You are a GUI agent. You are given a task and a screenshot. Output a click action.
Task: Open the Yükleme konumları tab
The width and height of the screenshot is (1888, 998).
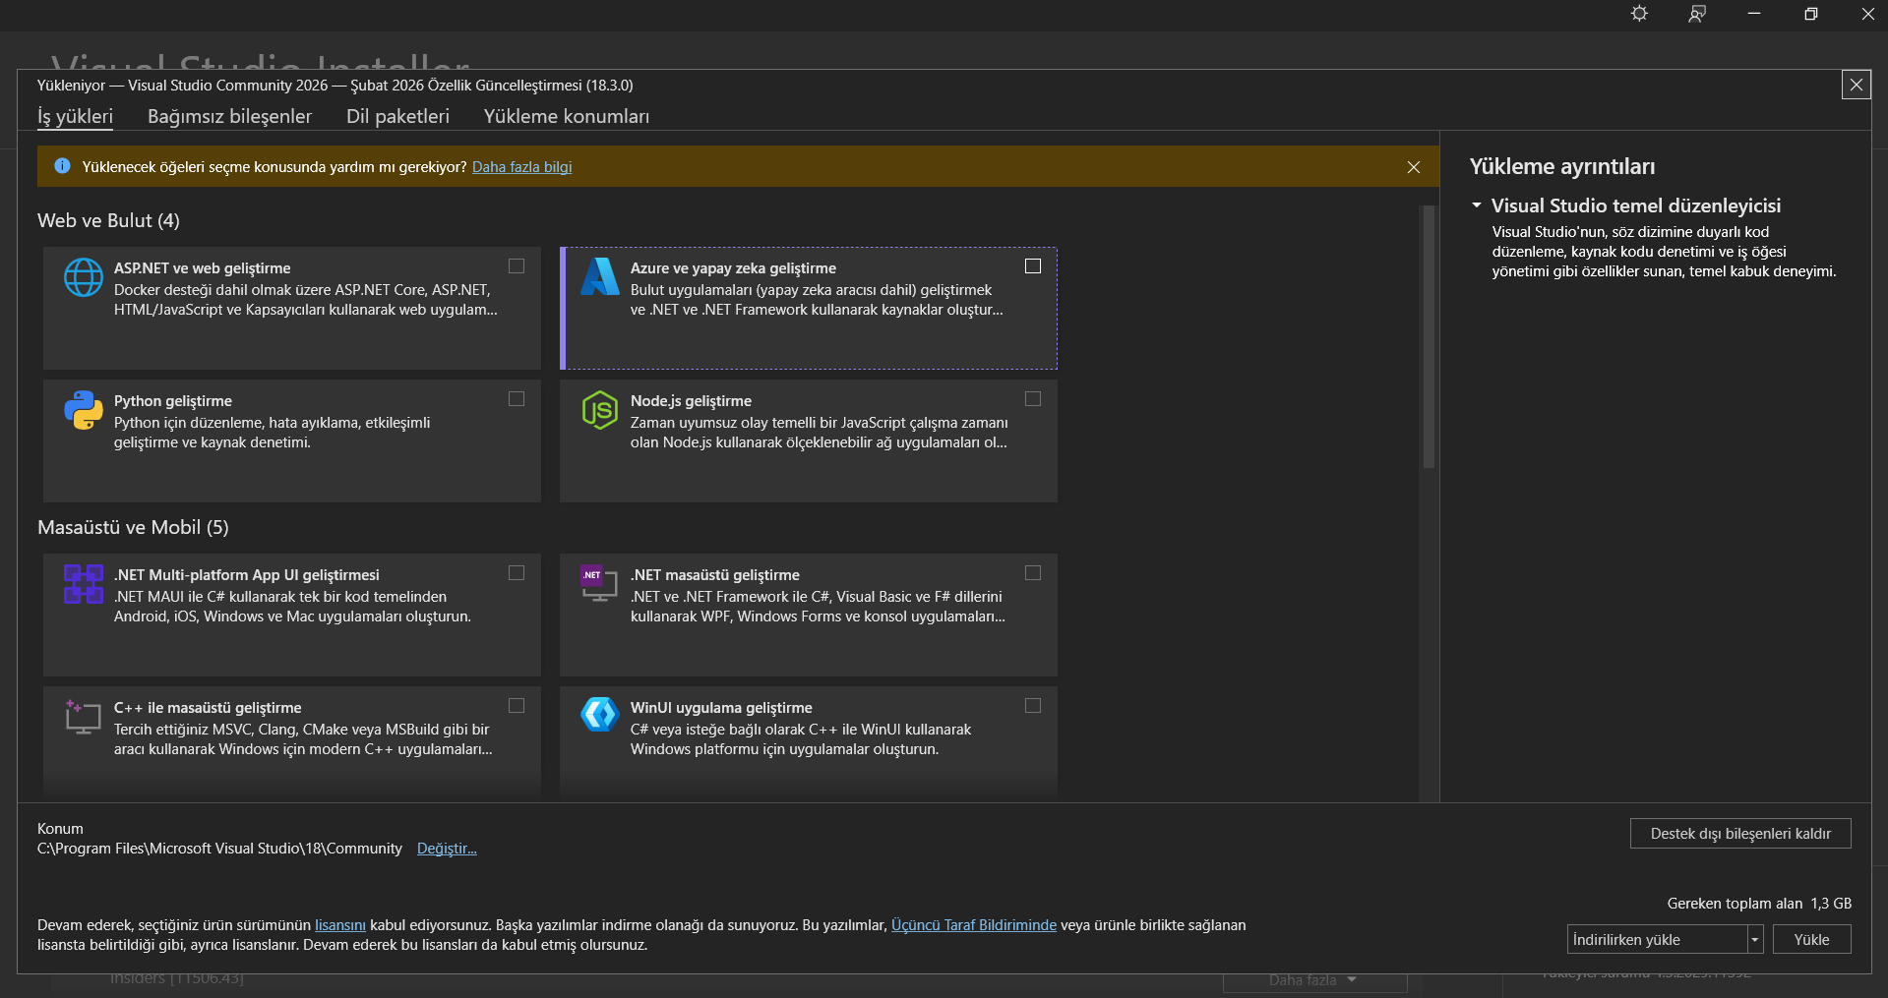(x=567, y=117)
